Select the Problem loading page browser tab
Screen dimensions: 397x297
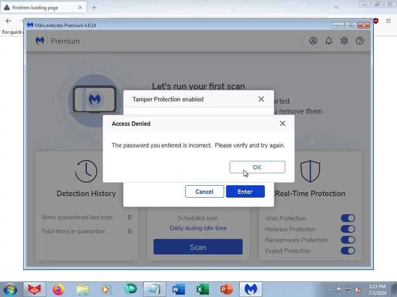43,8
